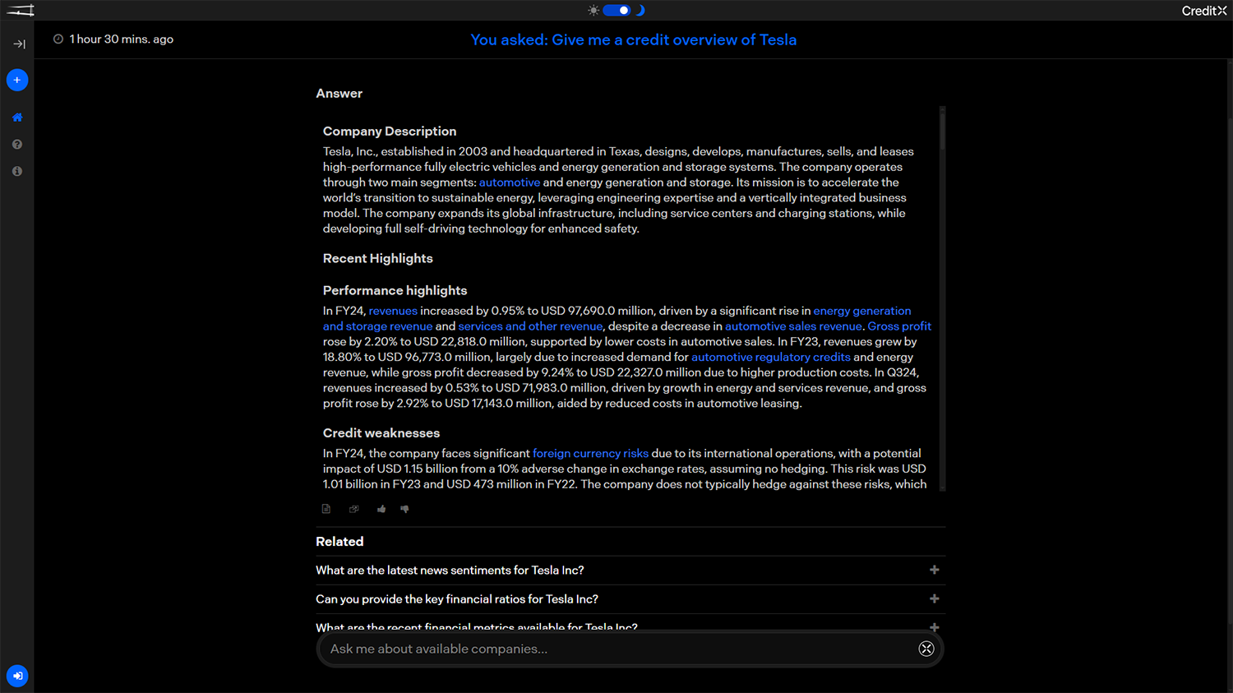The width and height of the screenshot is (1233, 693).
Task: Click the document icon below the answer
Action: click(326, 509)
